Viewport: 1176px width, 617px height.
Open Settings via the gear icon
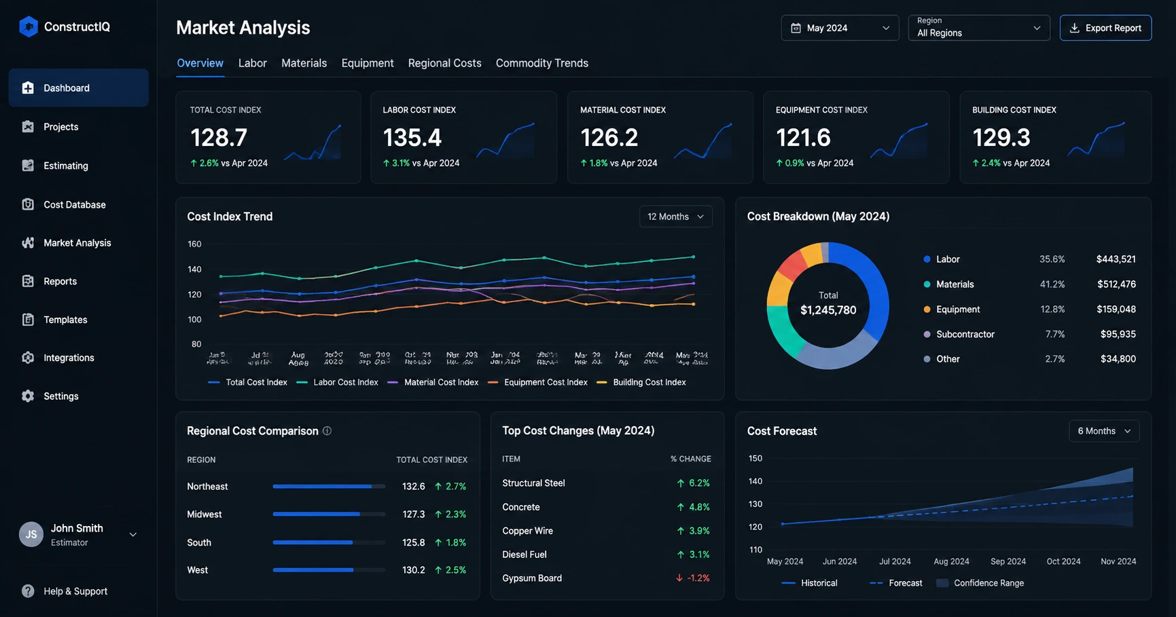[28, 396]
